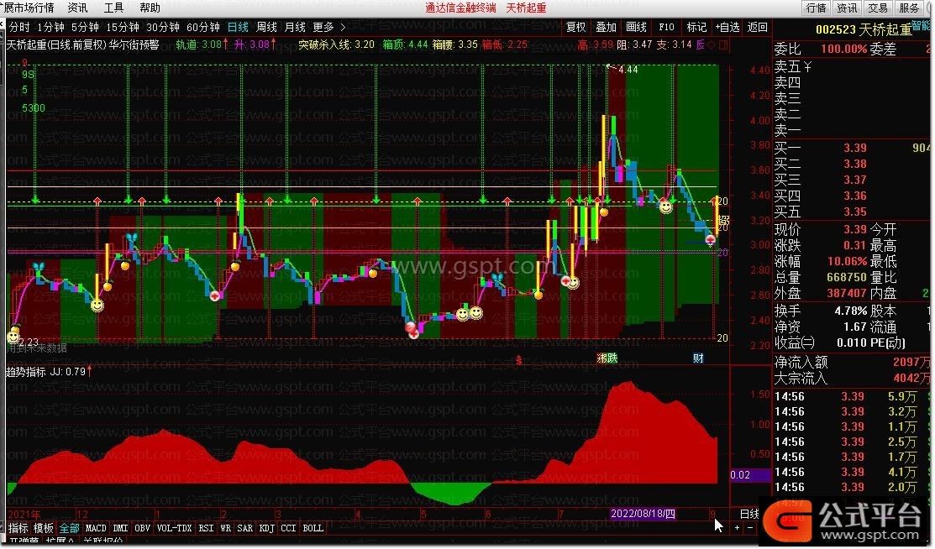The height and width of the screenshot is (549, 935).
Task: Click the 4.44 high price label on chart
Action: pos(628,70)
